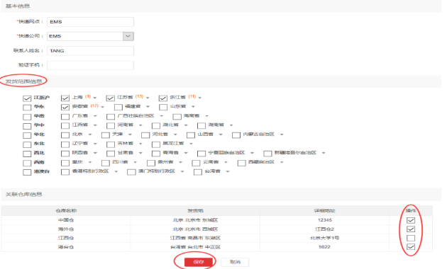The width and height of the screenshot is (447, 269).
Task: Check the 西南 region checkbox
Action: [x=27, y=164]
